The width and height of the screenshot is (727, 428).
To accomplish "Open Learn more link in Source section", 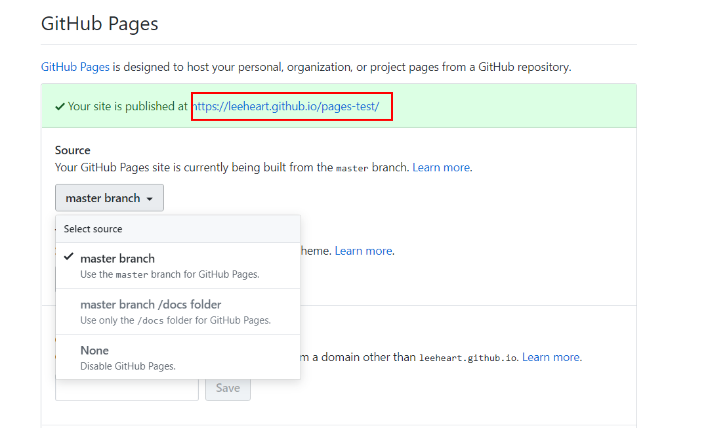I will (x=441, y=167).
